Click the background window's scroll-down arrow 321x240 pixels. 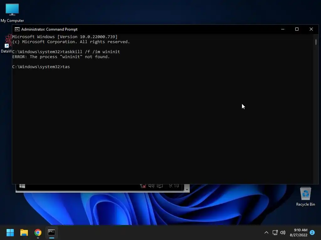click(187, 189)
